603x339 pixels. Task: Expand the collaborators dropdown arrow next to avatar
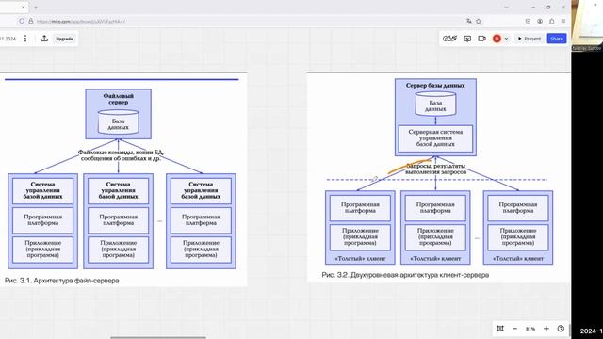tap(506, 39)
